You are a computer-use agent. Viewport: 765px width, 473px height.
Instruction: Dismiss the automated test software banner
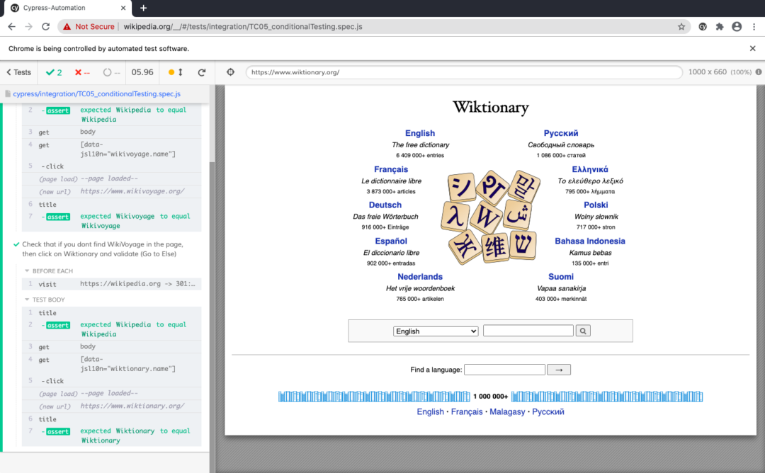pyautogui.click(x=752, y=48)
